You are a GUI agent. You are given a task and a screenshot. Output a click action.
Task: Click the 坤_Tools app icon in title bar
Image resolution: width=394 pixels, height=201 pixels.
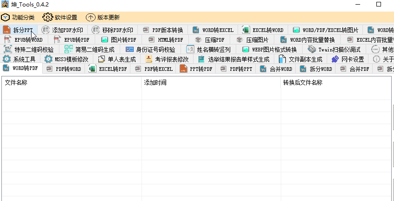click(x=5, y=4)
